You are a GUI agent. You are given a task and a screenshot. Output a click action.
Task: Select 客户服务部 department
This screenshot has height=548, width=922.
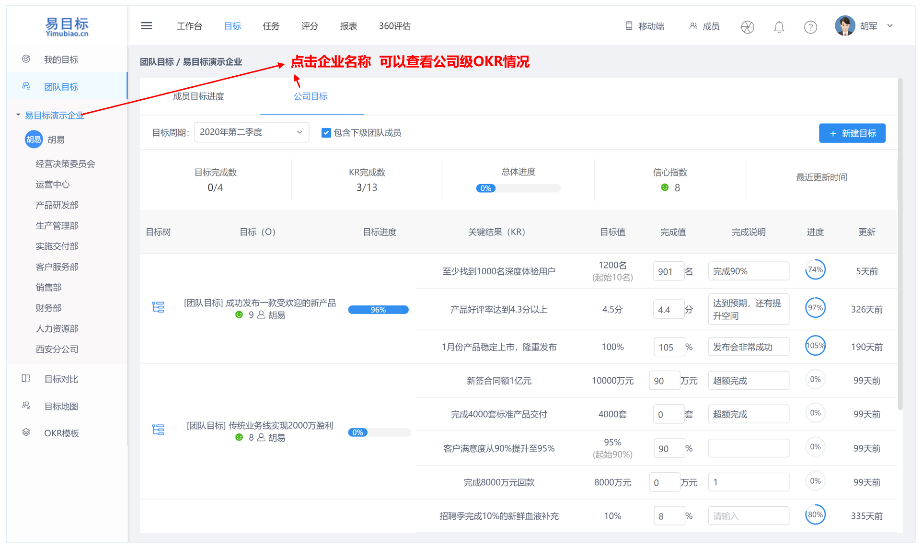pos(57,267)
